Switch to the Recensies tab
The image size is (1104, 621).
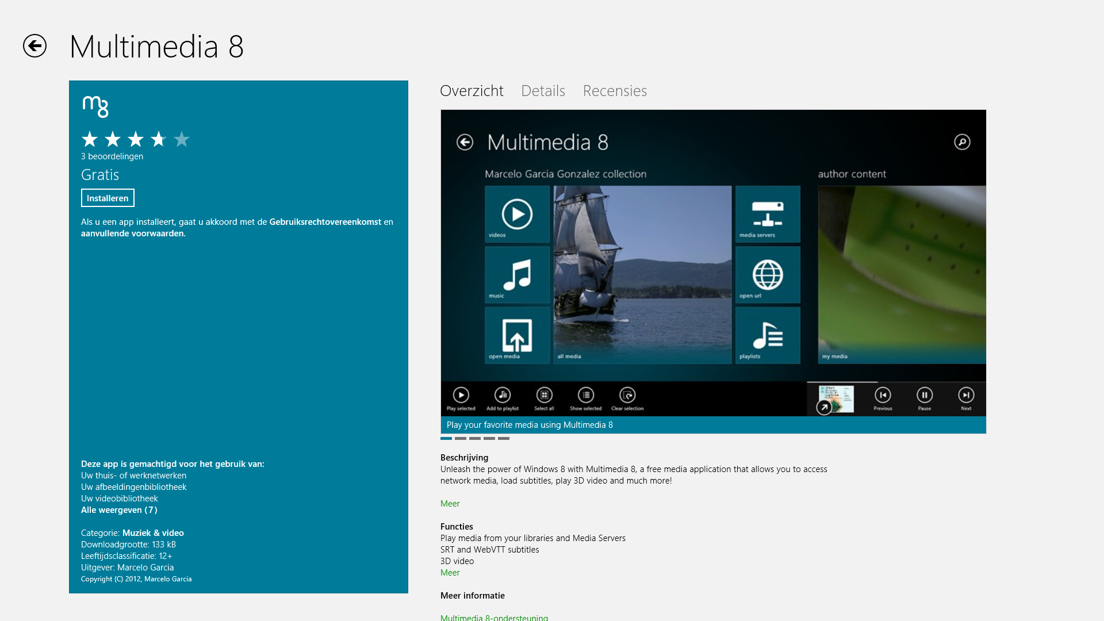point(615,91)
